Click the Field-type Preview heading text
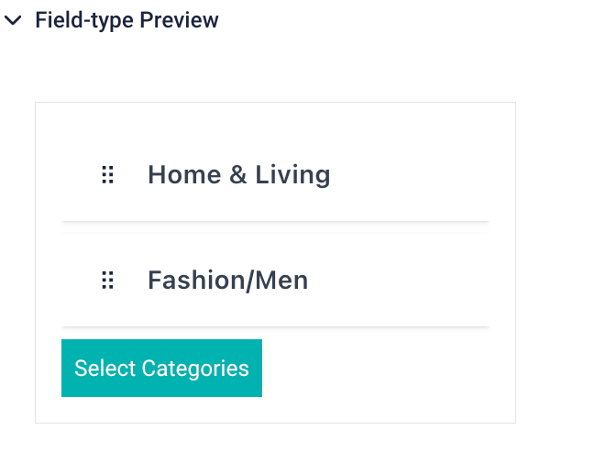606x452 pixels. point(127,20)
